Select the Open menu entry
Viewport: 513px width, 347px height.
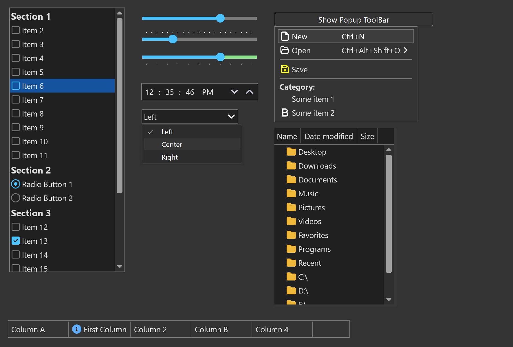pyautogui.click(x=346, y=50)
